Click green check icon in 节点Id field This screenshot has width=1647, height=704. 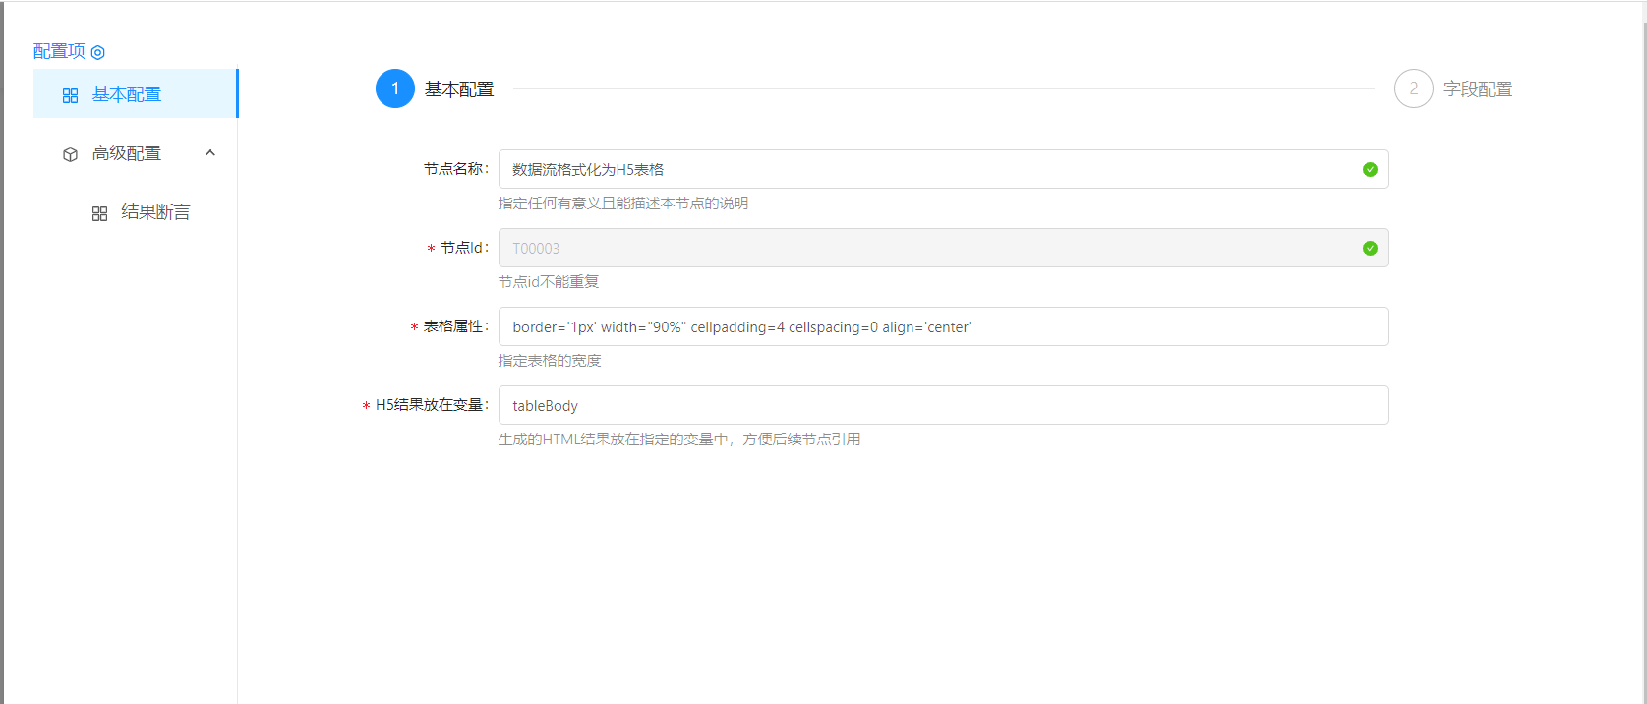[1370, 249]
